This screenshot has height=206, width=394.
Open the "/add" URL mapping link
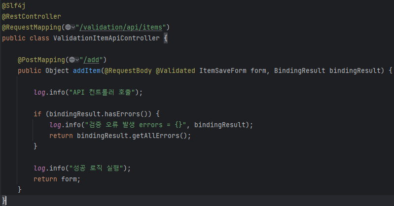[x=91, y=60]
